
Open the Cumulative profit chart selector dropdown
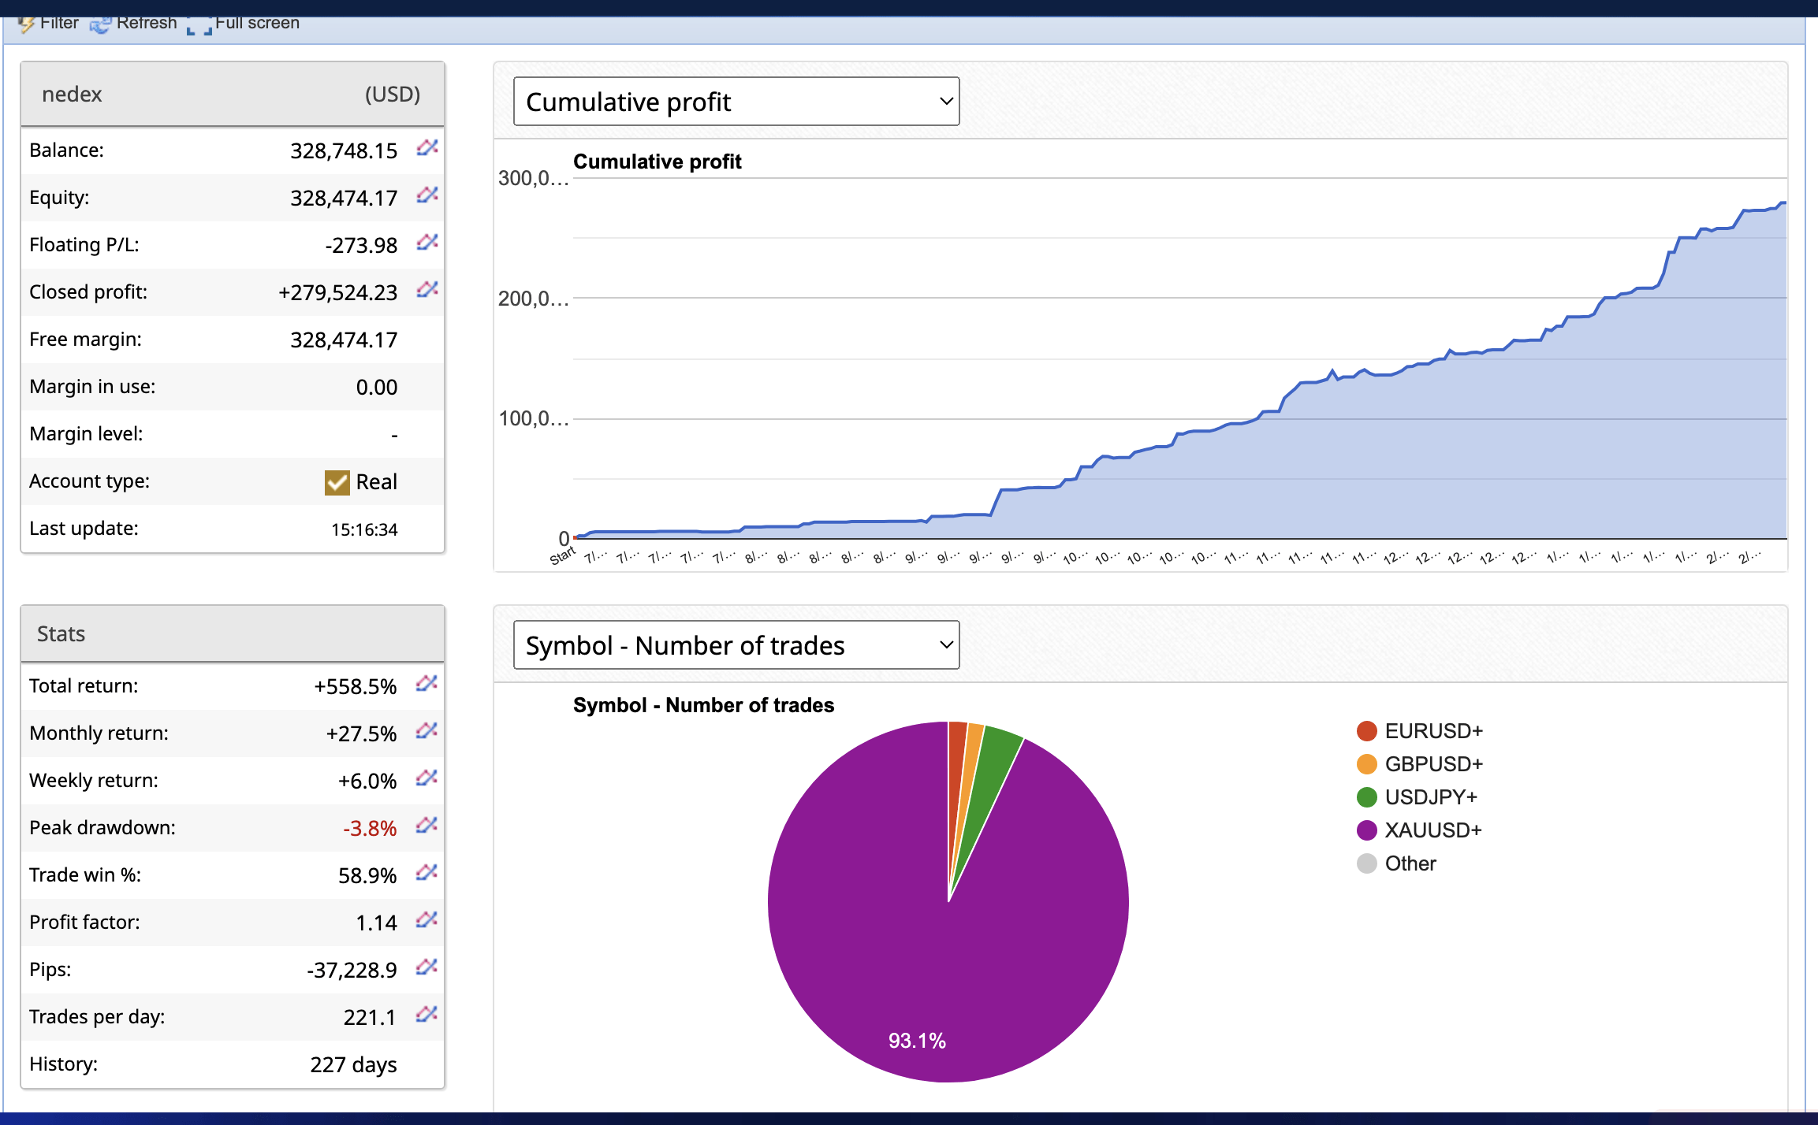735,101
